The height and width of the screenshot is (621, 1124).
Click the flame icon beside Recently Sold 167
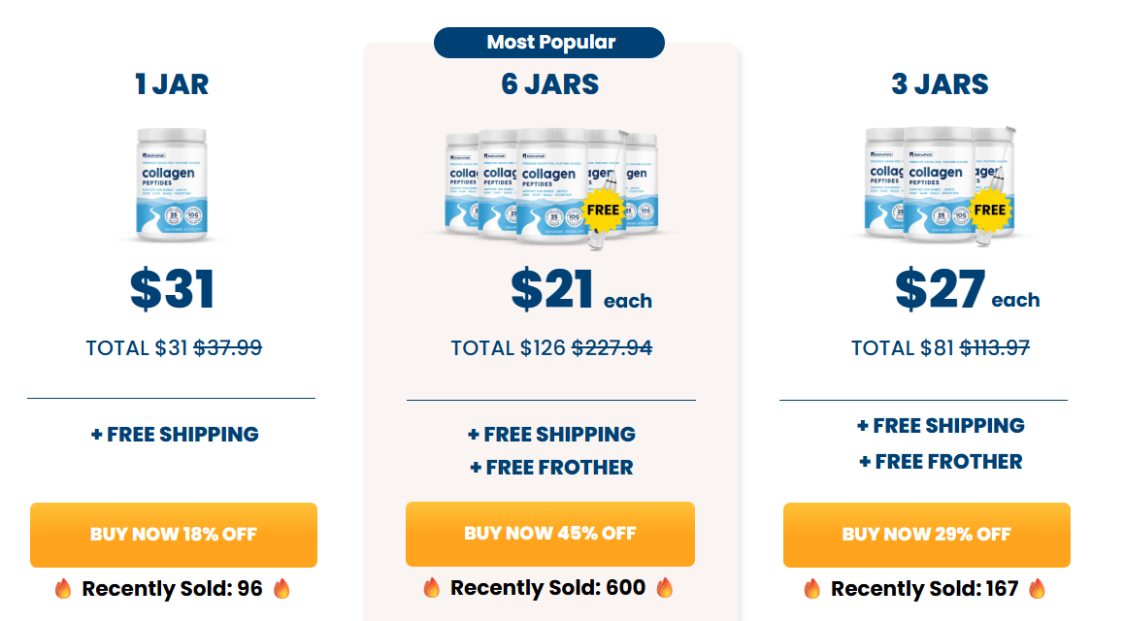click(x=813, y=588)
